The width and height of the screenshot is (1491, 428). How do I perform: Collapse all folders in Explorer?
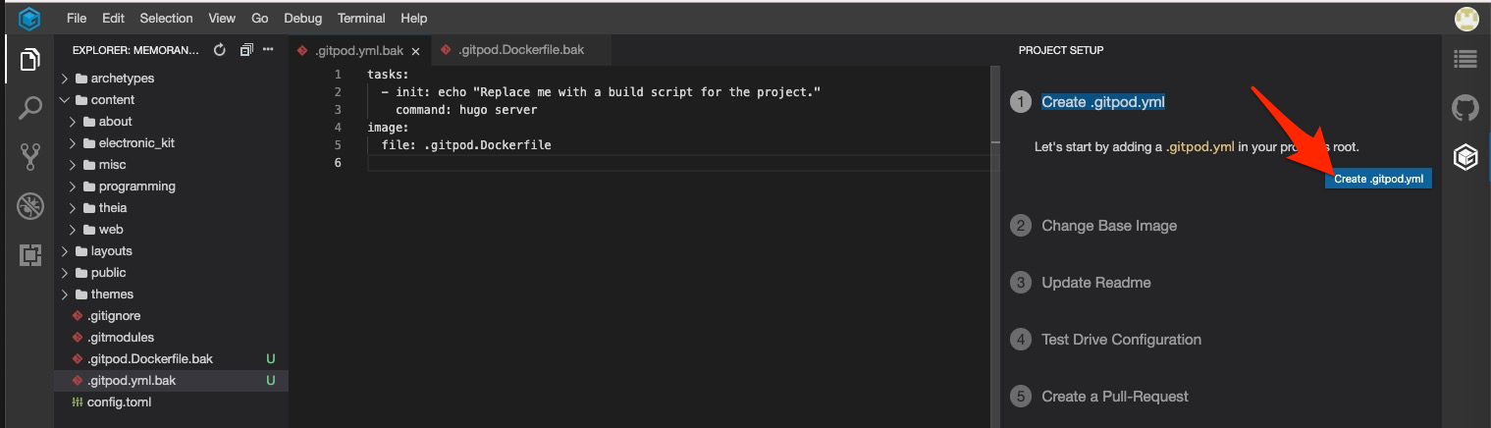[245, 50]
